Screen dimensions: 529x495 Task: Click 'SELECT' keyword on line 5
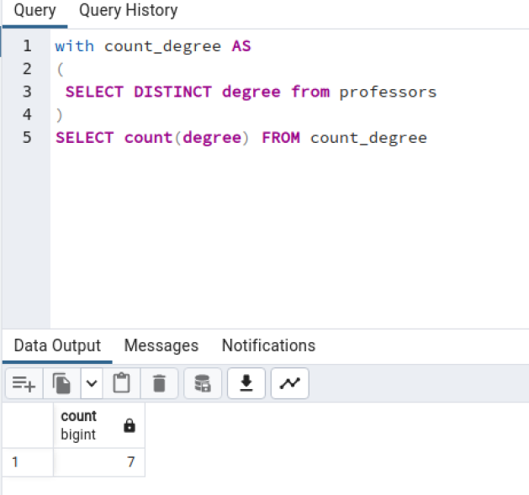click(x=84, y=138)
